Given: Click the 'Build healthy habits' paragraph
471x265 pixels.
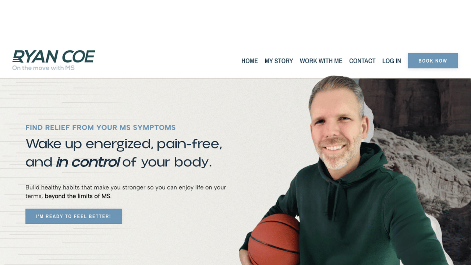Looking at the screenshot, I should coord(126,192).
